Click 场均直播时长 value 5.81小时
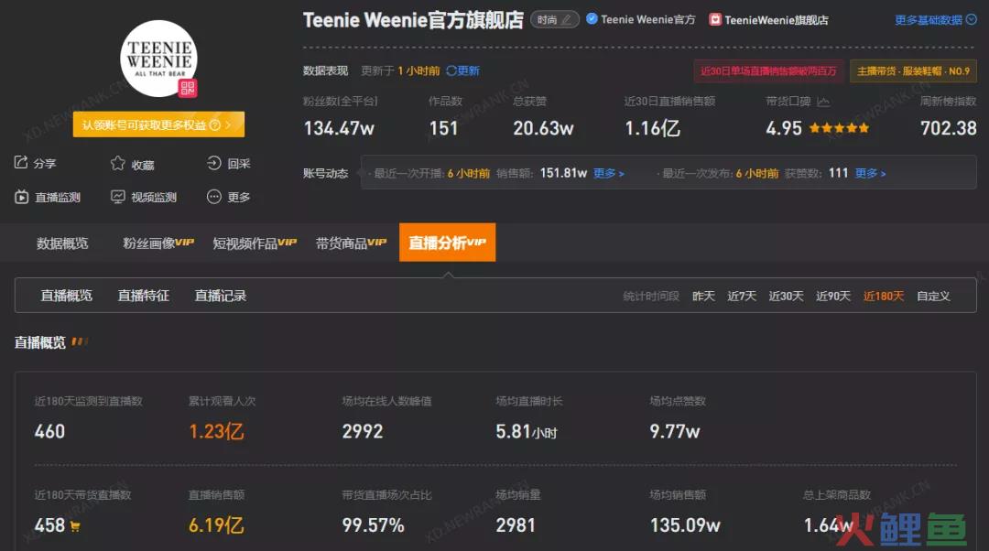Image resolution: width=989 pixels, height=551 pixels. coord(526,432)
